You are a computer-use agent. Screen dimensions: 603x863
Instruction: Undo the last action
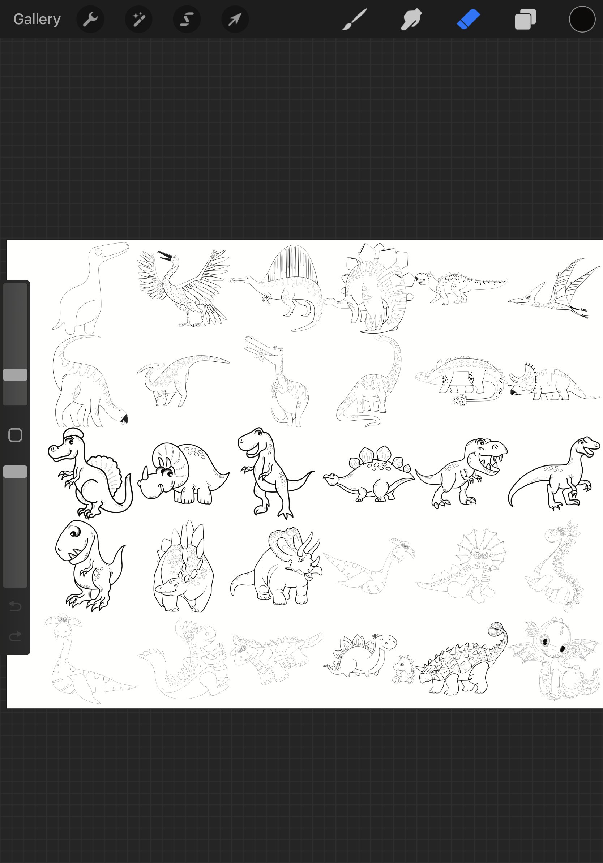pyautogui.click(x=15, y=606)
